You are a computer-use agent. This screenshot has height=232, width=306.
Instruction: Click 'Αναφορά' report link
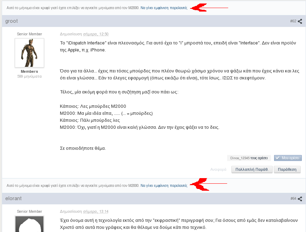218,169
